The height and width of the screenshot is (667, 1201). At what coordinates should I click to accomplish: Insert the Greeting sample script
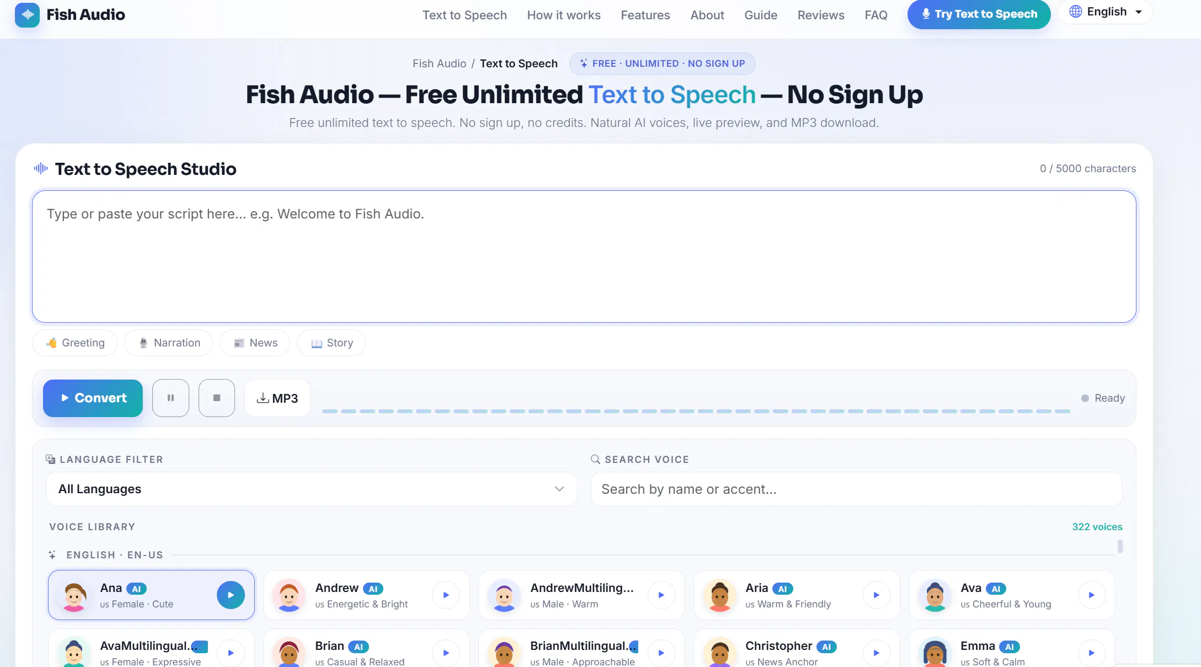(x=74, y=343)
